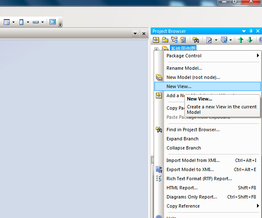Select New Model (root node)... menu entry

click(207, 77)
